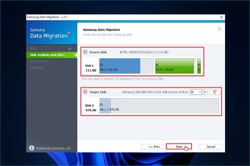The image size is (250, 166).
Task: Open the E: drive letter dropdown
Action: [x=196, y=92]
